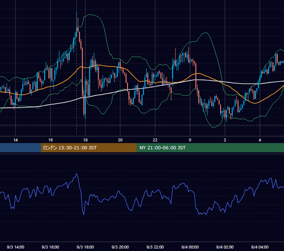Screen dimensions: 284x251
Task: Click the 9/4 00:00 label on oscillator axis
Action: pyautogui.click(x=190, y=247)
